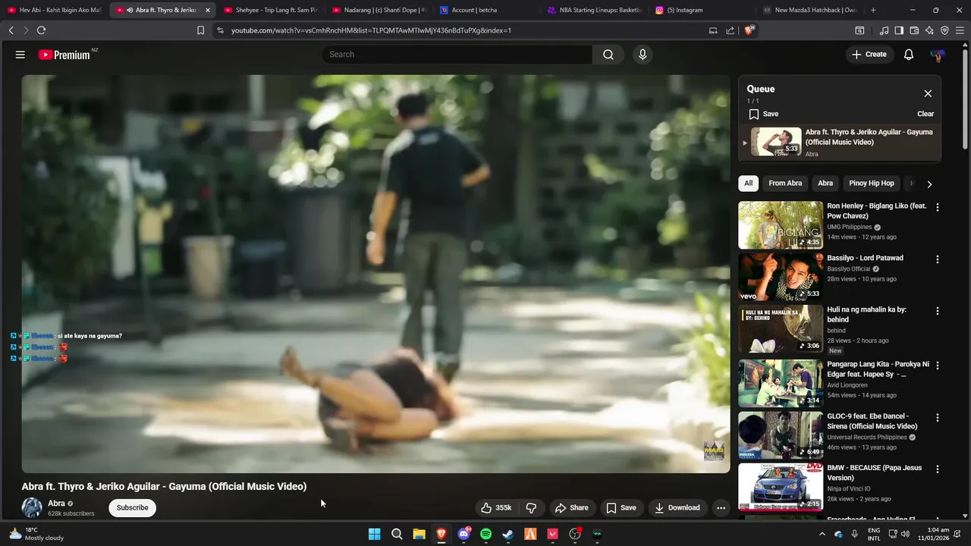Bookmark this page icon in address bar
This screenshot has height=546, width=971.
pos(200,30)
